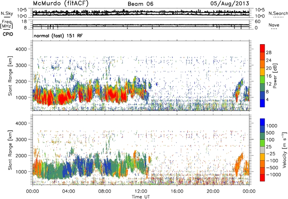Click the Velocity [m s-1] colorbar title
This screenshot has width=288, height=199.
[x=284, y=150]
